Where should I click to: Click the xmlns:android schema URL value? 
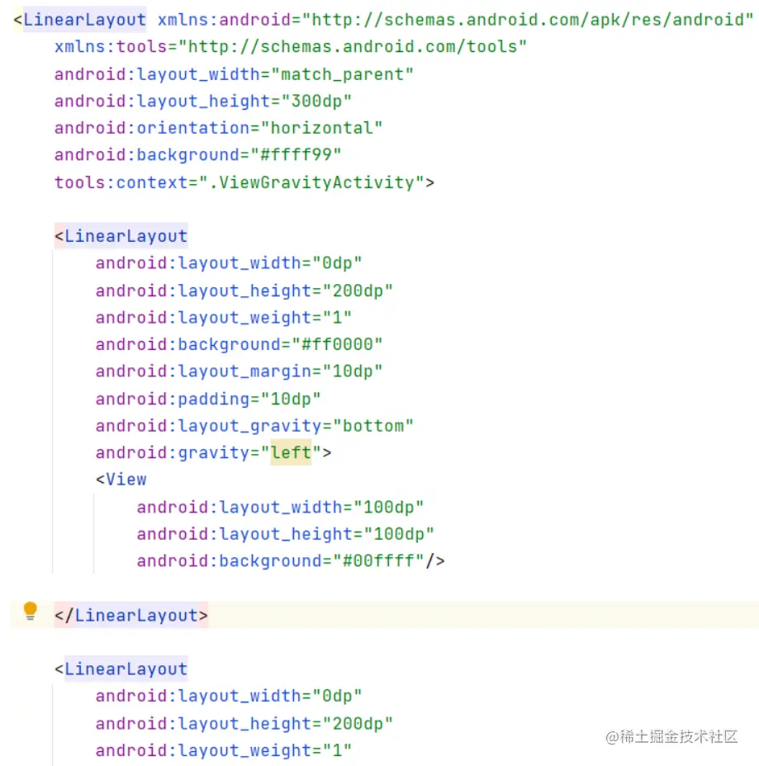click(x=528, y=20)
